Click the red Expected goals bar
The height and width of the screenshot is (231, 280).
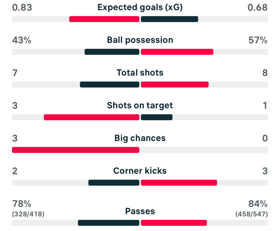click(104, 19)
